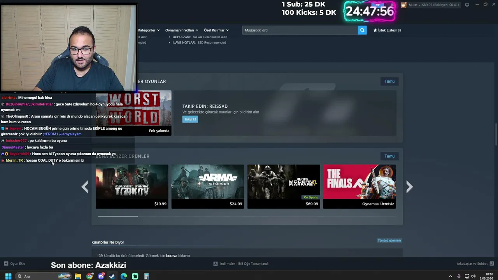
Task: Click the magnifier search button in Steam store
Action: click(x=362, y=30)
